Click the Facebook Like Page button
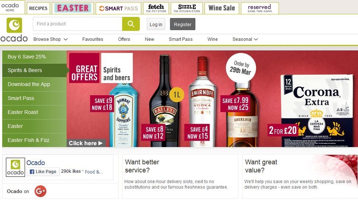Viewport: 358px width, 200px height. [x=43, y=171]
